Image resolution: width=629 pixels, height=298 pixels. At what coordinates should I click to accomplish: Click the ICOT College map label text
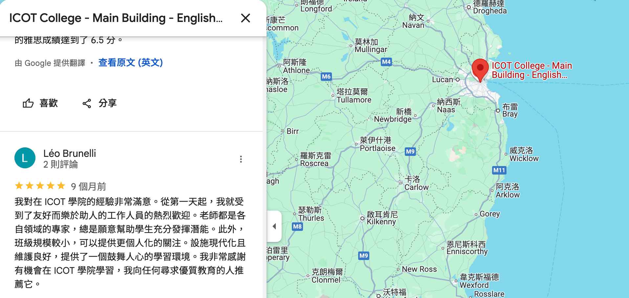pos(532,70)
